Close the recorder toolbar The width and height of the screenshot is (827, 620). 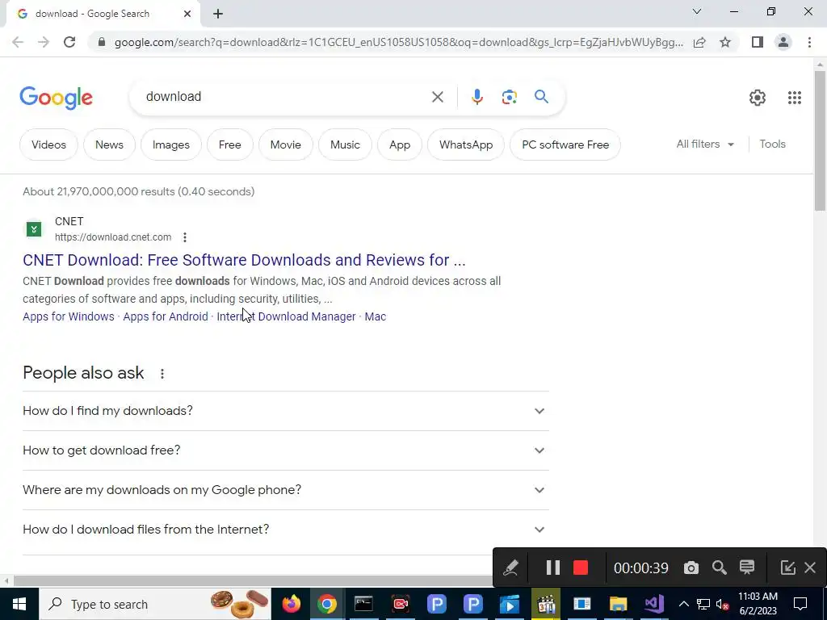coord(810,568)
